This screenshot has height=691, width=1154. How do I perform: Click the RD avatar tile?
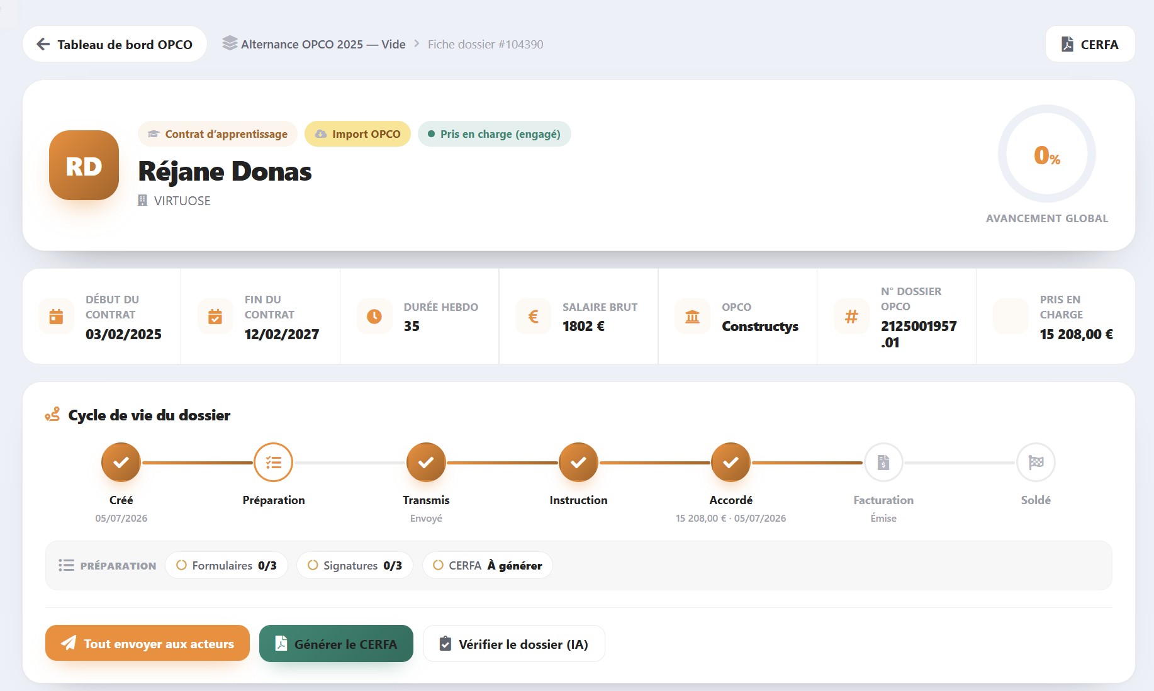[x=84, y=166]
